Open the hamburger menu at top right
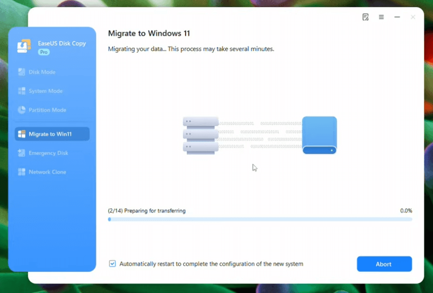 tap(381, 17)
